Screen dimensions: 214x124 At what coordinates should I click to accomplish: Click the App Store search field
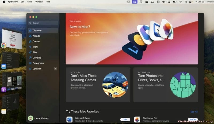click(43, 23)
